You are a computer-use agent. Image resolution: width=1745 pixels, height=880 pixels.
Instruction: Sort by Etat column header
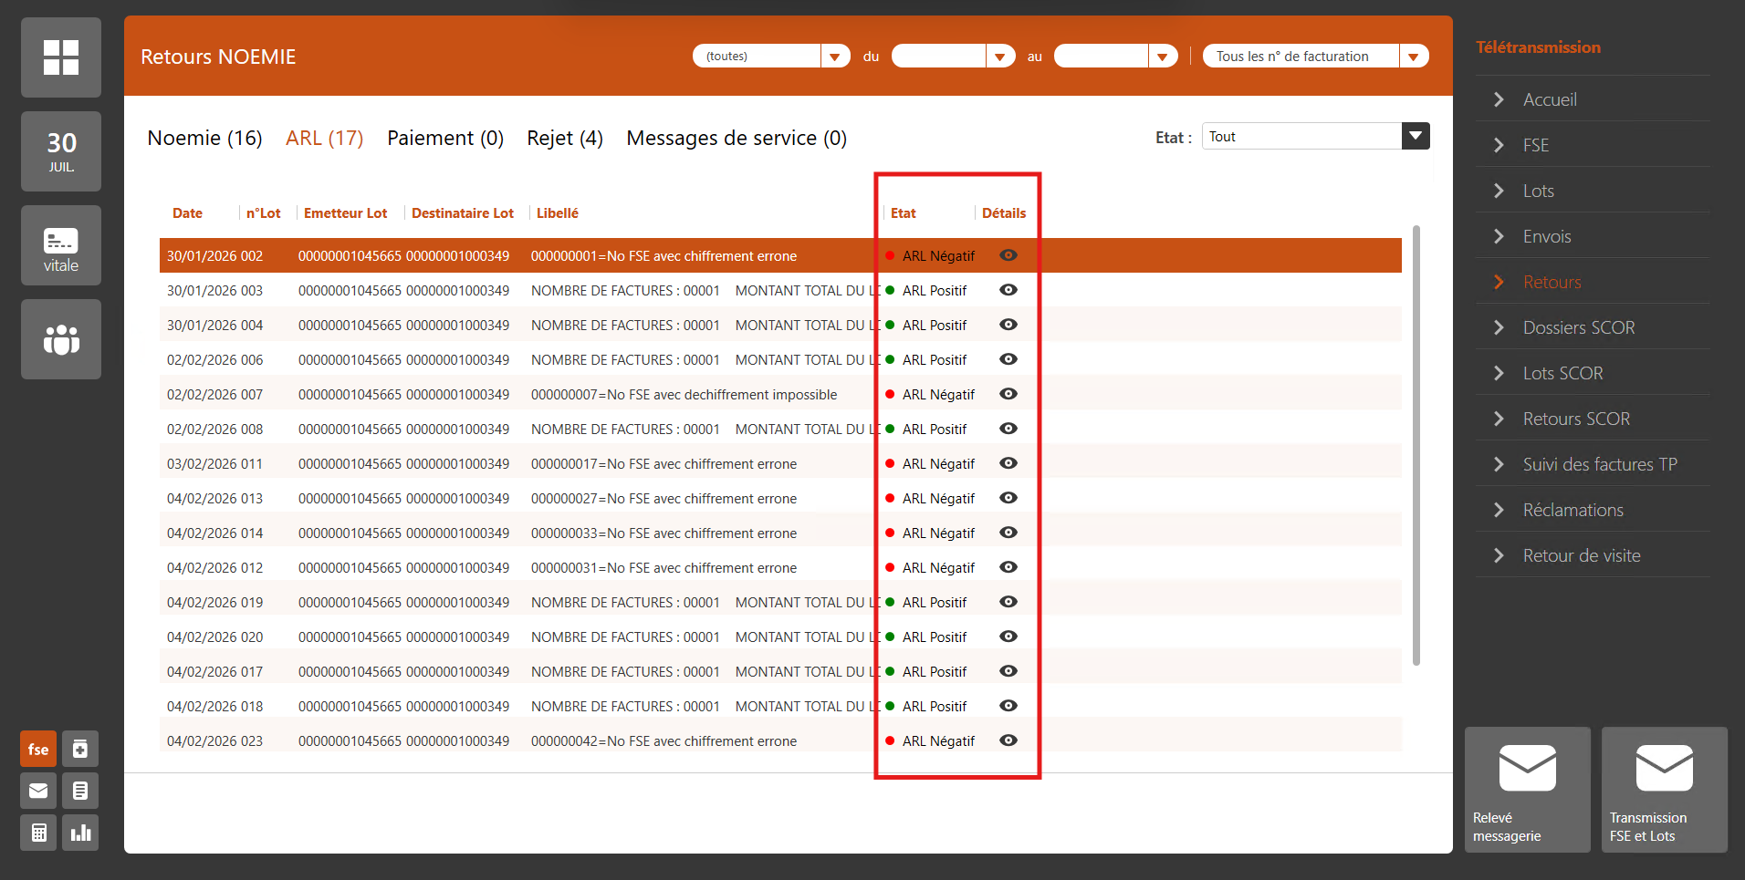click(904, 213)
